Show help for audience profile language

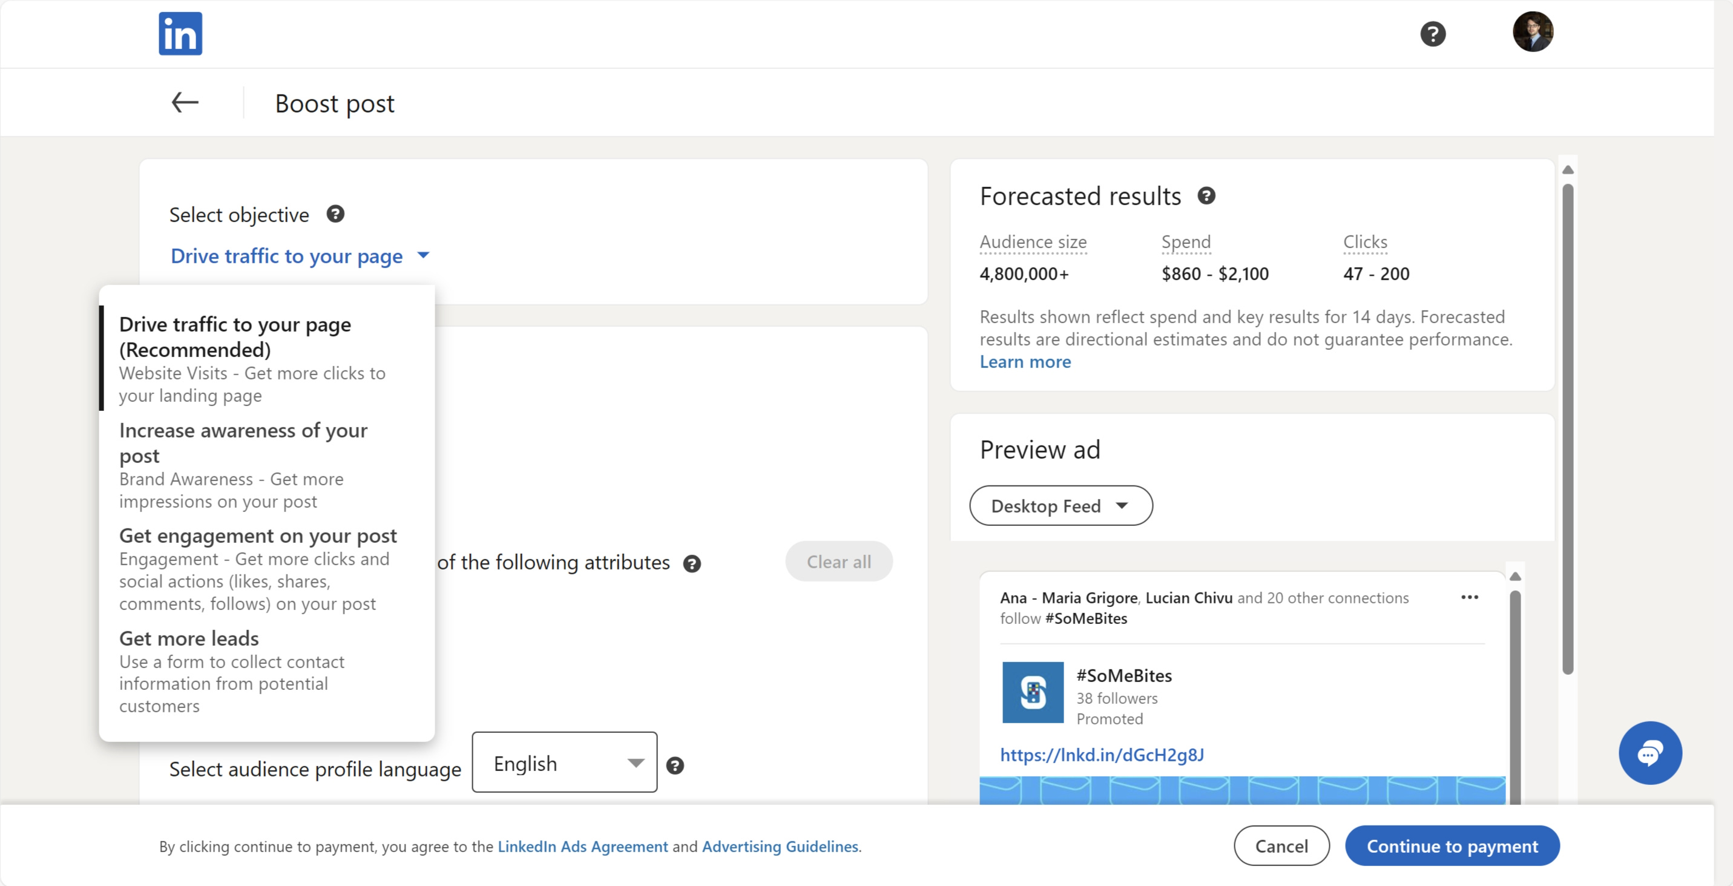click(x=675, y=766)
